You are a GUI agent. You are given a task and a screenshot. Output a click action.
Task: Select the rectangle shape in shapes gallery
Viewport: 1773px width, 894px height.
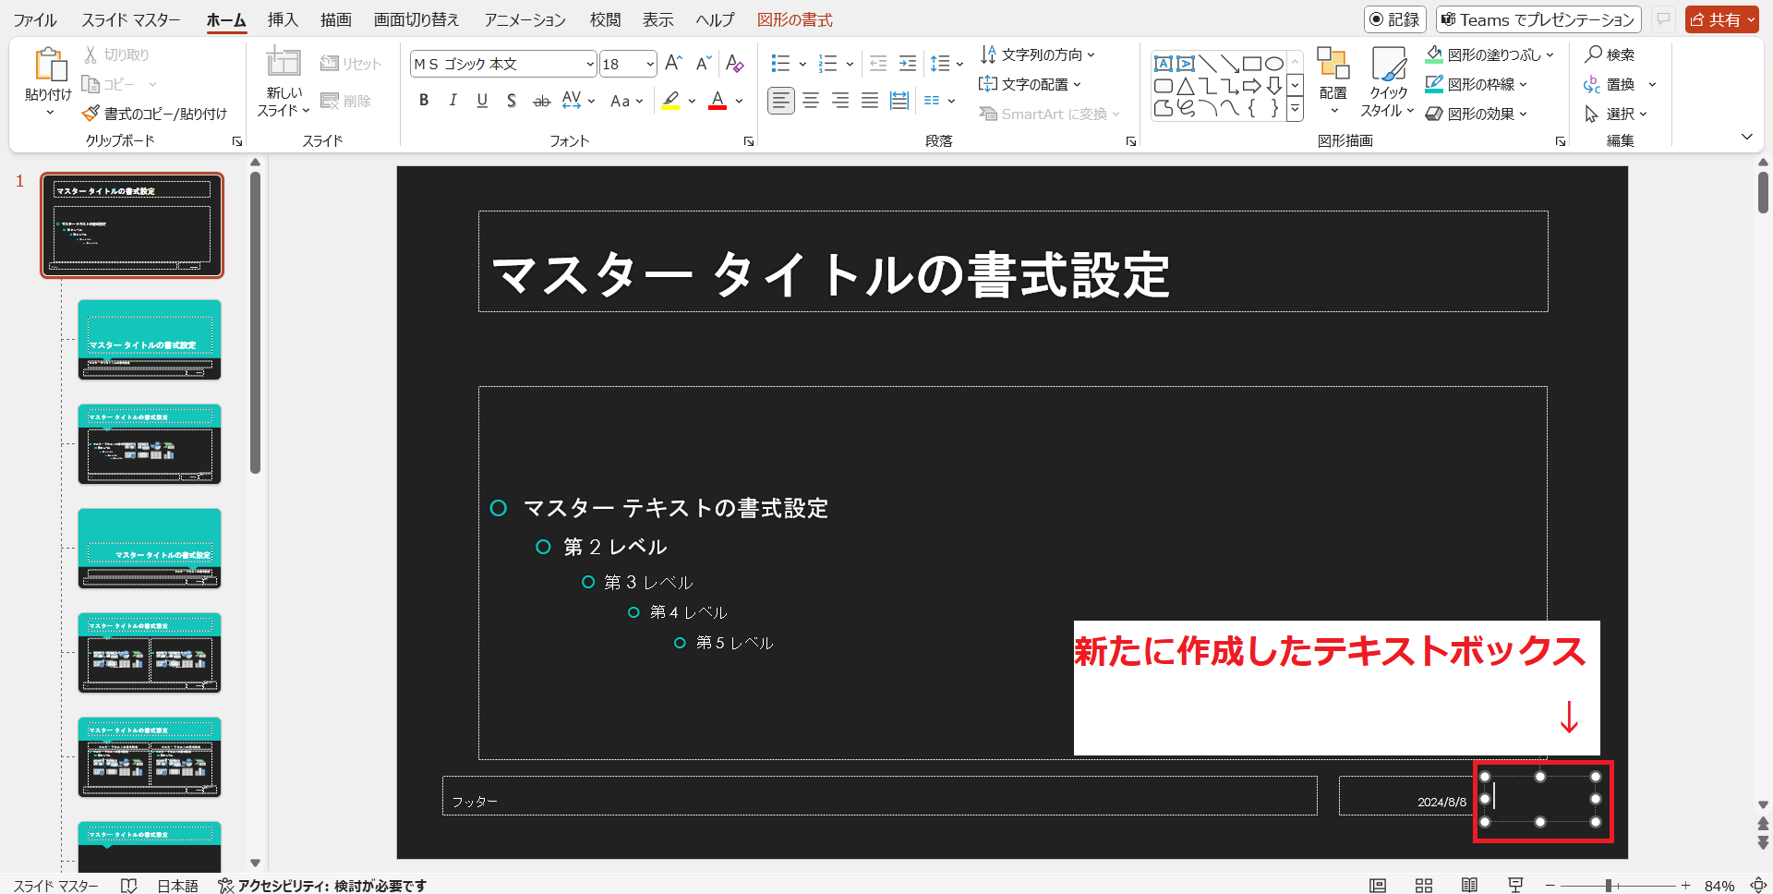click(1252, 64)
